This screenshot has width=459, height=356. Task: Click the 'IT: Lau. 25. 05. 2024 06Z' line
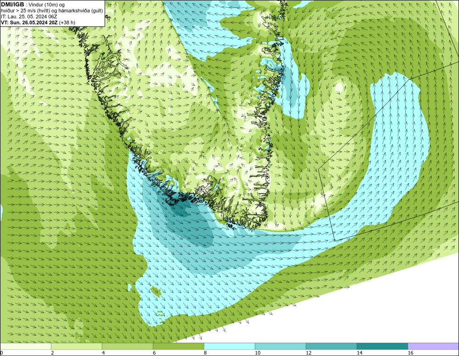29,17
